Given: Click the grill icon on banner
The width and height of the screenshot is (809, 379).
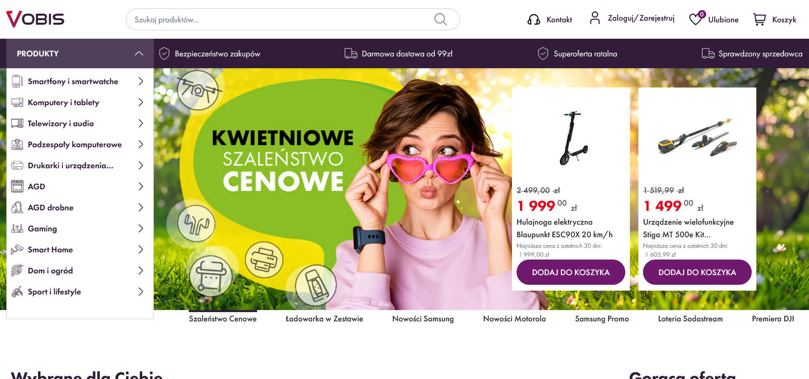Looking at the screenshot, I should (x=211, y=276).
